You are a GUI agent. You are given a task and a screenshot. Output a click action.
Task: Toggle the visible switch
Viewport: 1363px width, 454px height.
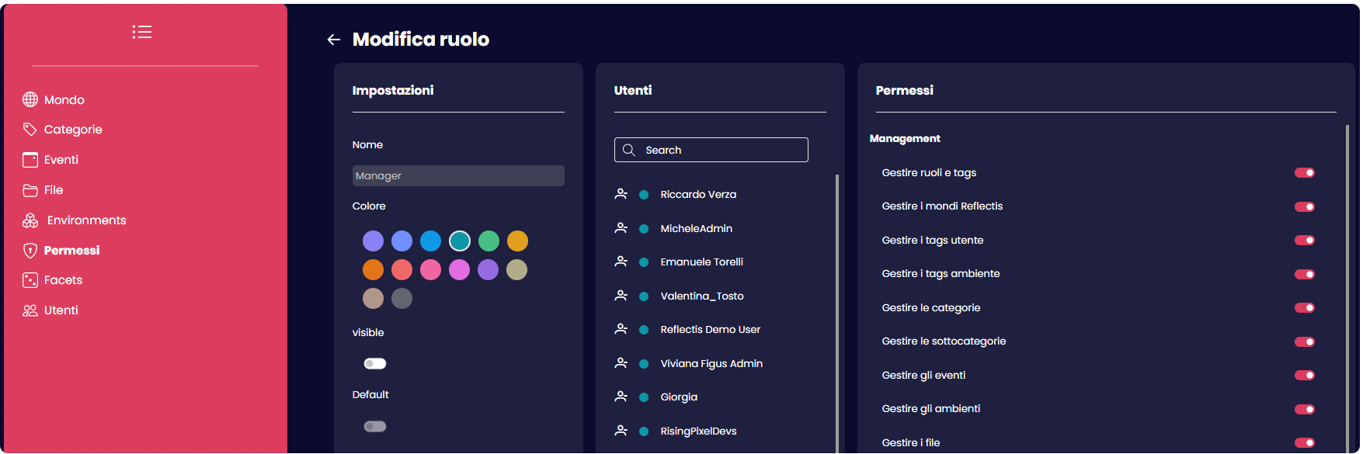[x=375, y=364]
